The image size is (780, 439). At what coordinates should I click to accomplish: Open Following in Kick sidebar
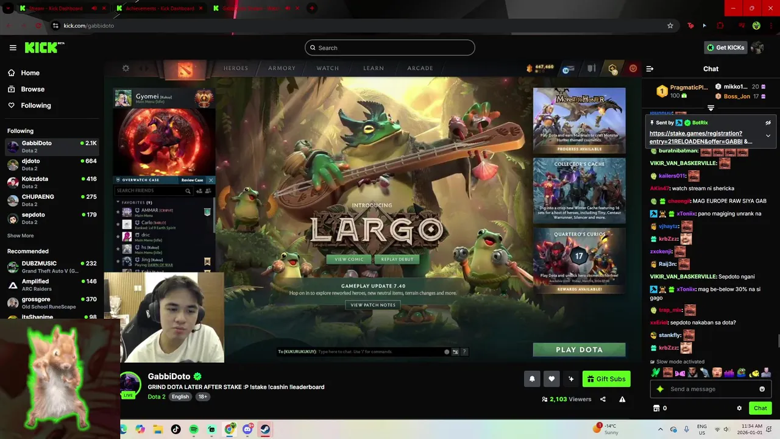[29, 105]
